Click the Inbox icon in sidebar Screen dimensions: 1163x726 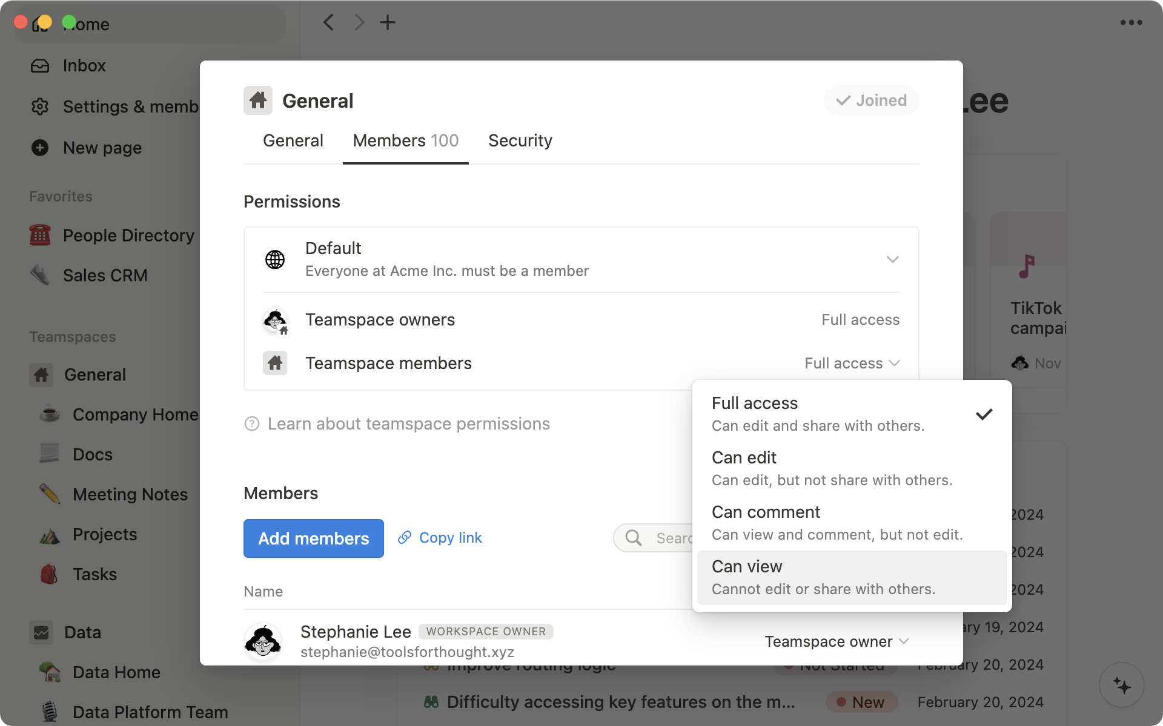coord(39,65)
